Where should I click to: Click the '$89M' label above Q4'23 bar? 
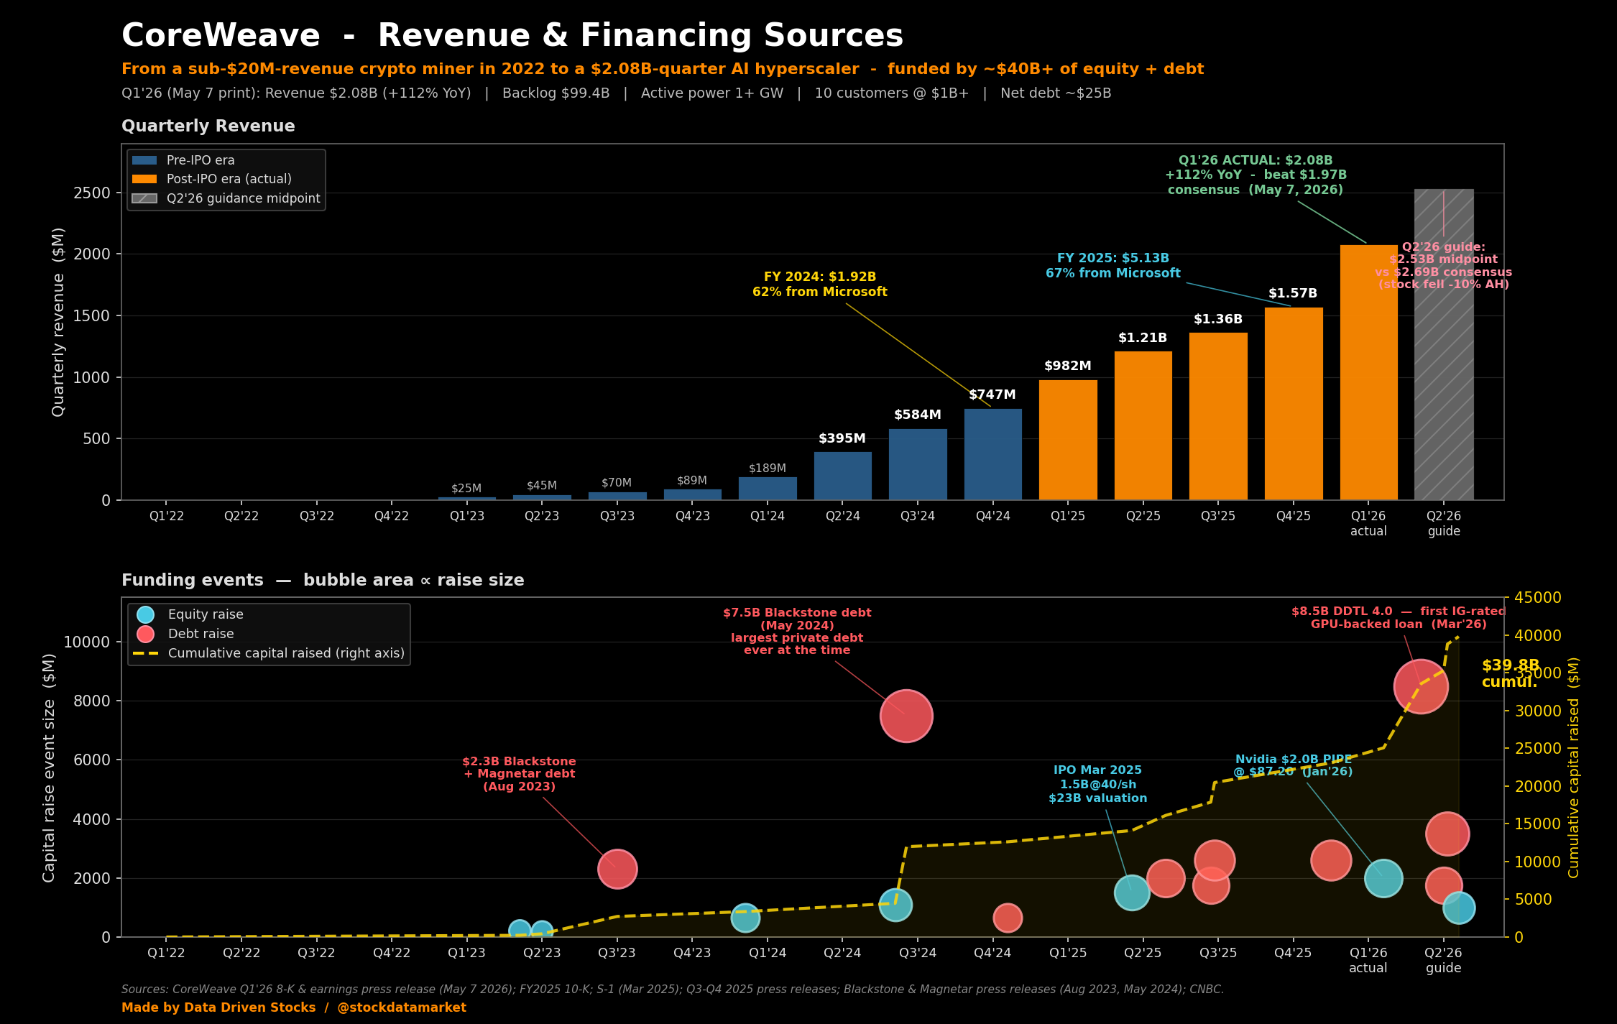tap(692, 481)
